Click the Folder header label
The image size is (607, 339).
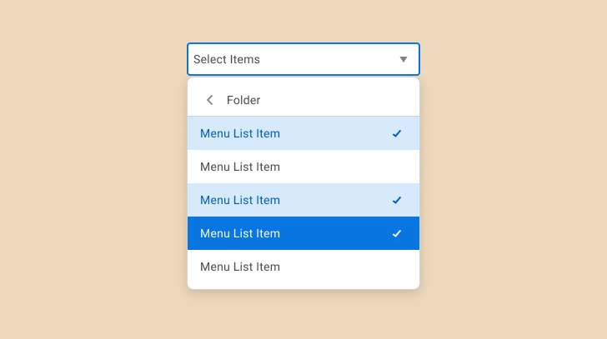(x=243, y=100)
